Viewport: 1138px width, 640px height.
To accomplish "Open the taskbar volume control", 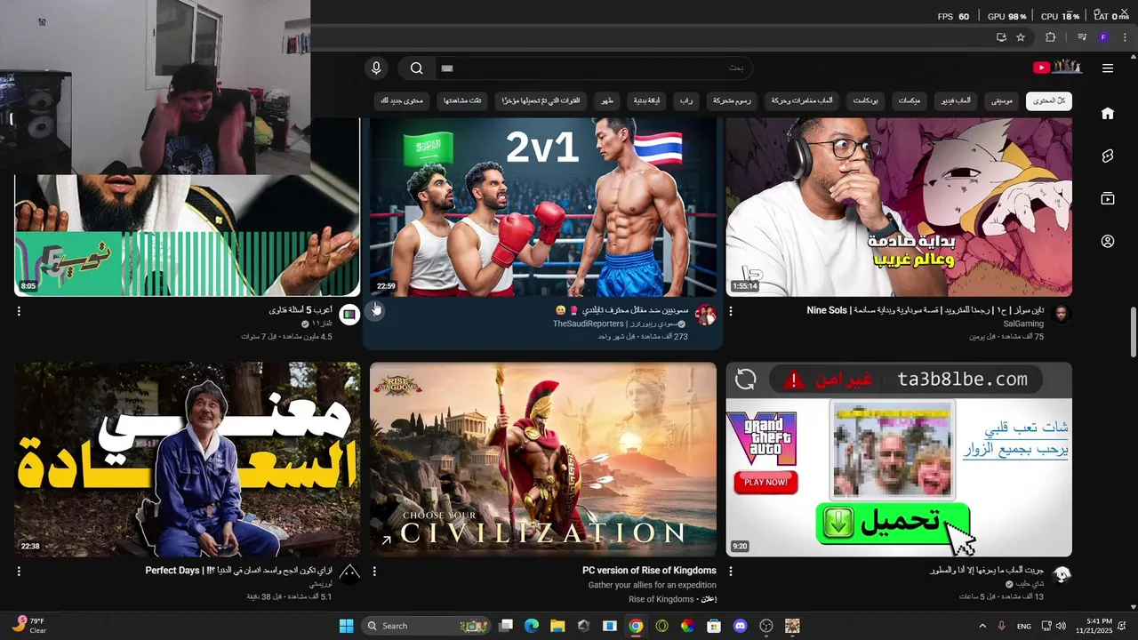I will pyautogui.click(x=1061, y=626).
